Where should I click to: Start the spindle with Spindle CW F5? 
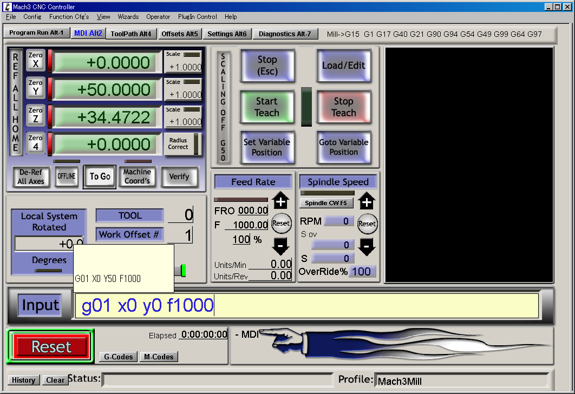(x=326, y=203)
